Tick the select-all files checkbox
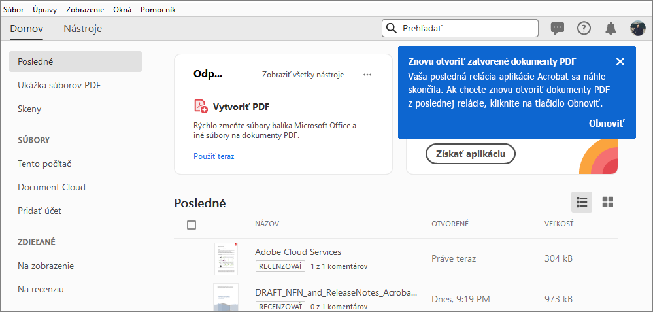Screen dimensions: 653x312 tap(192, 224)
